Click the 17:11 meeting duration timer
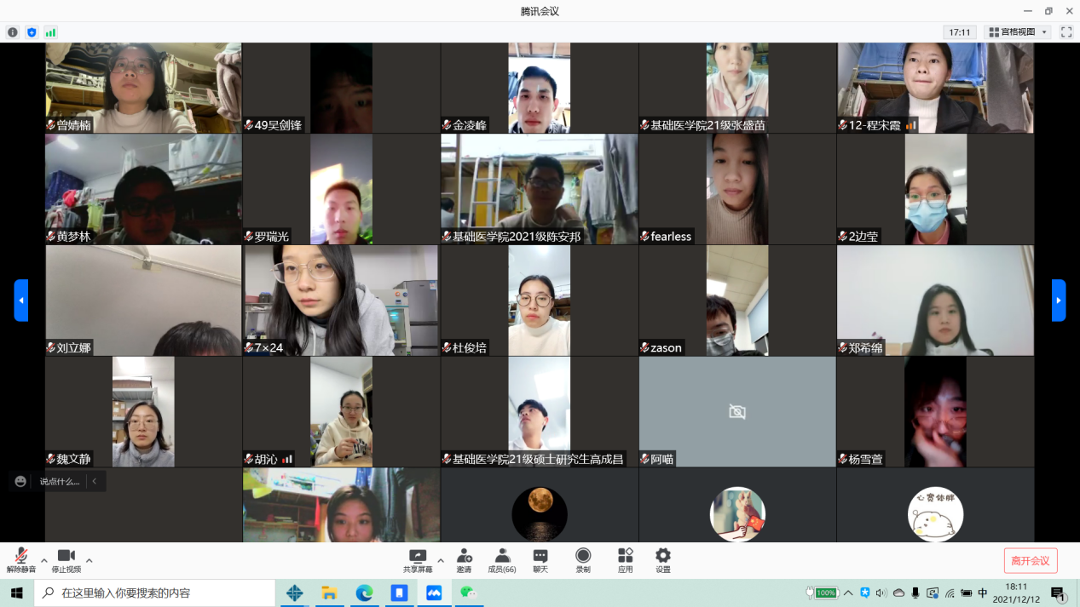 pyautogui.click(x=960, y=32)
